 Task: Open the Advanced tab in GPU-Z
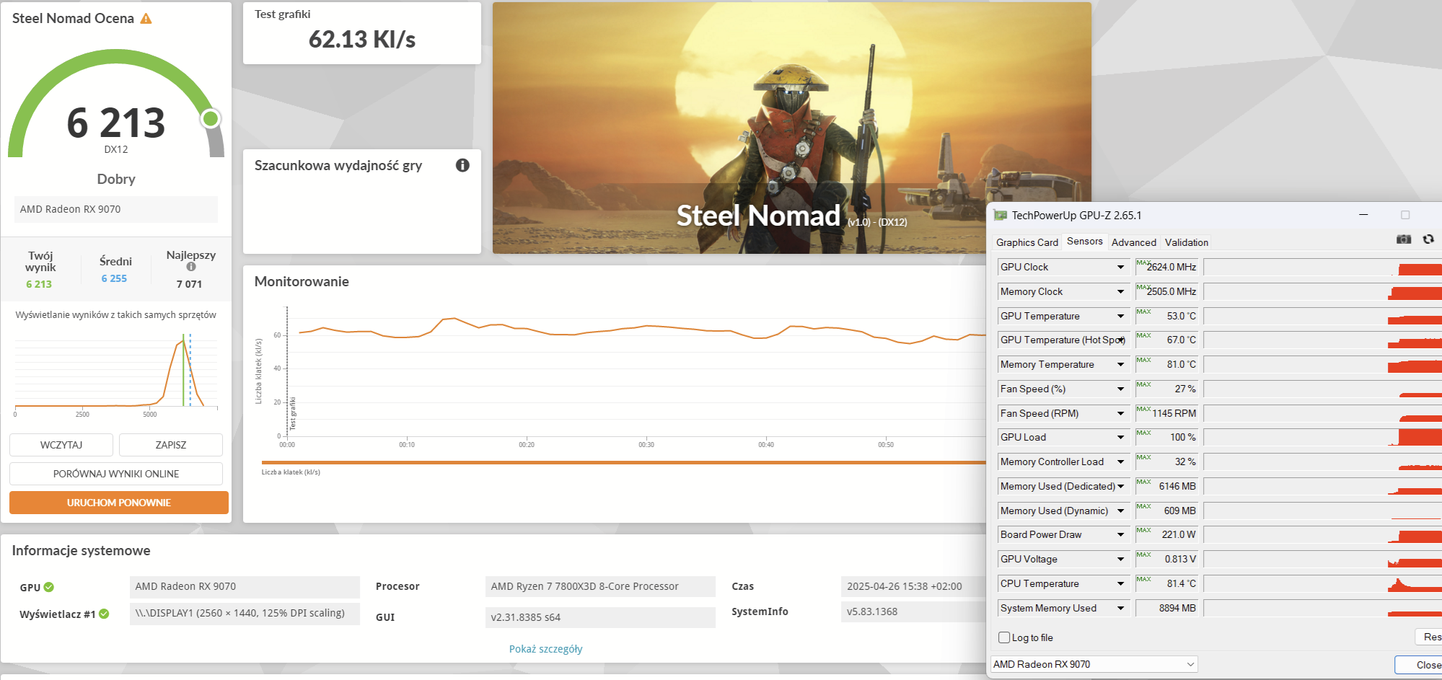(1133, 242)
